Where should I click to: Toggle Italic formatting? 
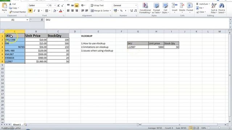[x=34, y=10]
